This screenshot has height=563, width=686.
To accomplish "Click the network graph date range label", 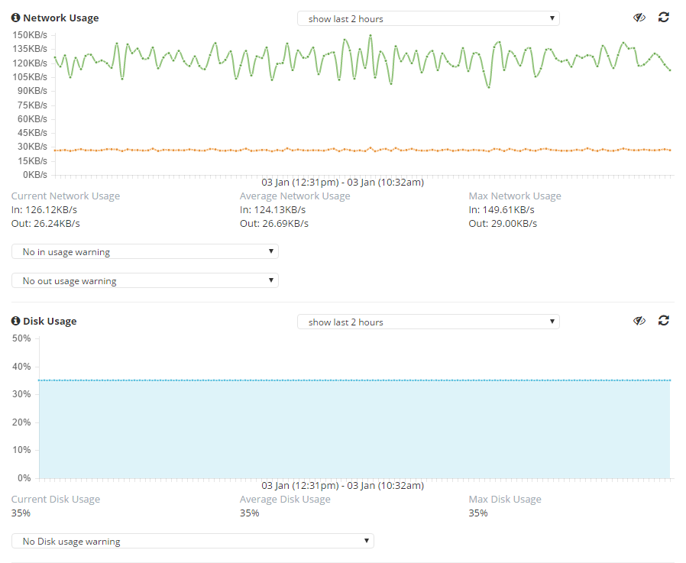I will click(342, 183).
